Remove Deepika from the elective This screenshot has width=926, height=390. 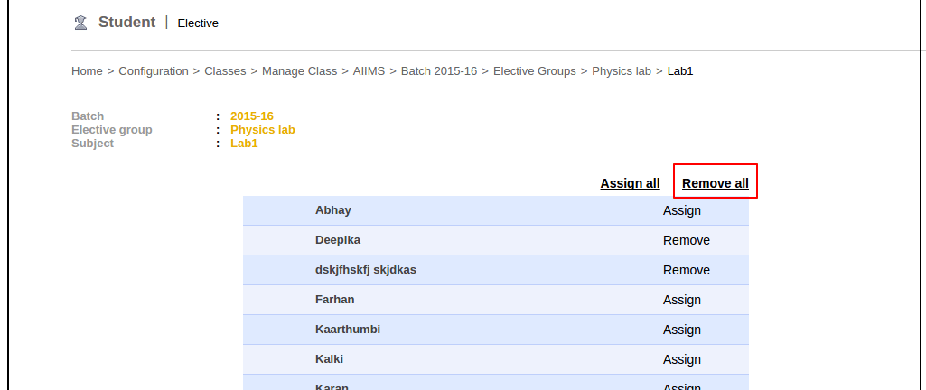tap(687, 240)
